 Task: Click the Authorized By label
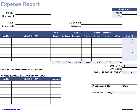(x=101, y=86)
